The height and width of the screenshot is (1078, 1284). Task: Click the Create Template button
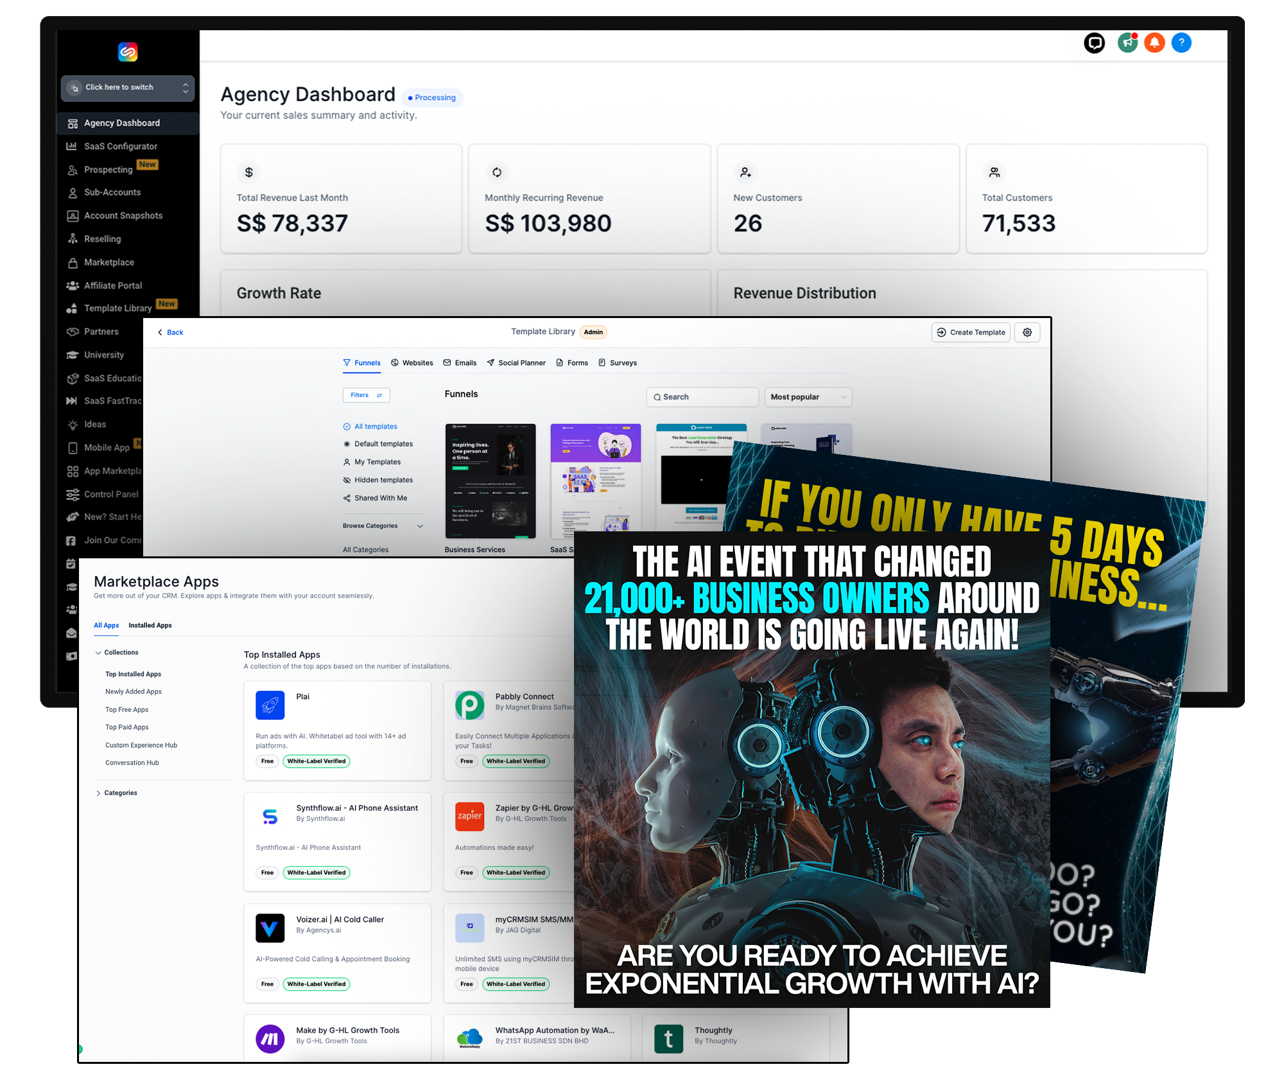(x=971, y=332)
